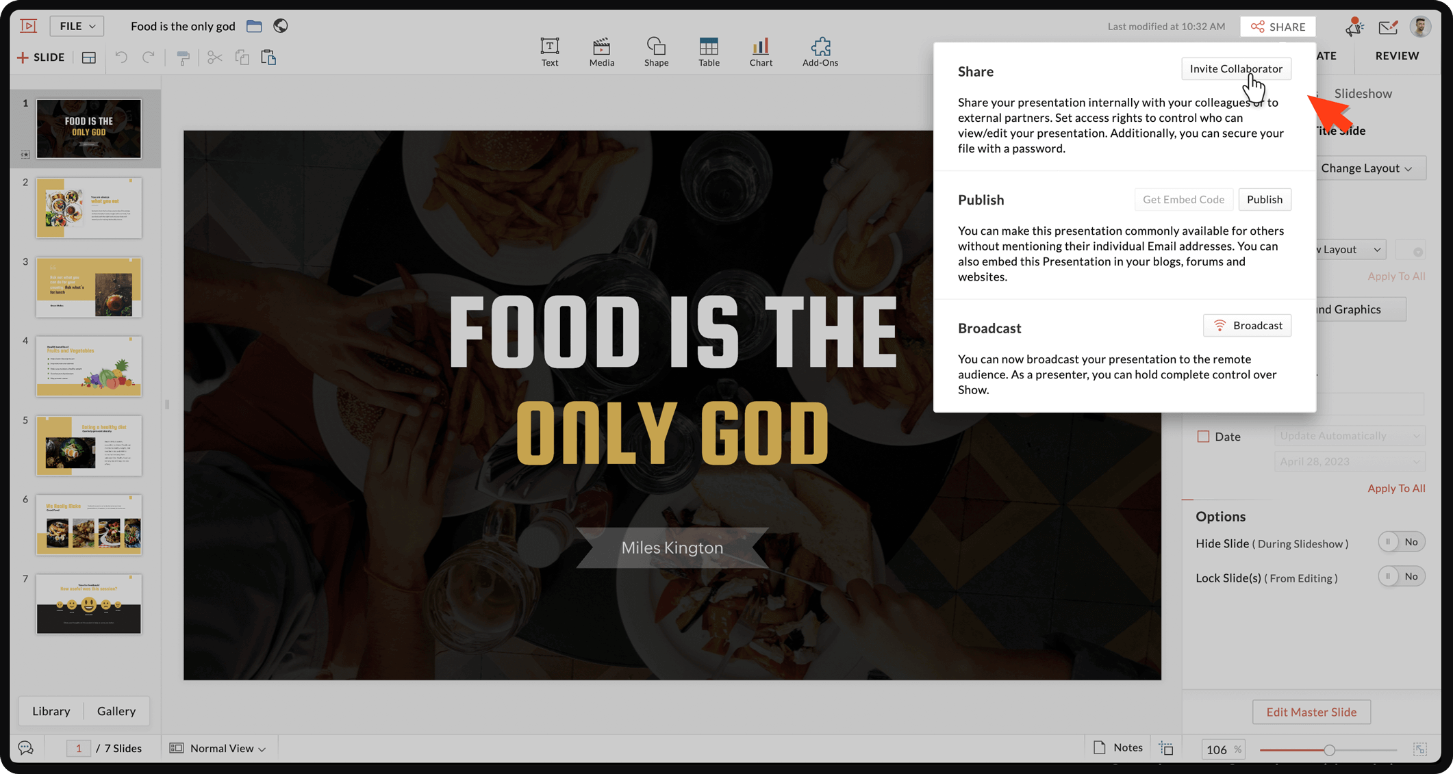Click the Publish button

point(1264,199)
